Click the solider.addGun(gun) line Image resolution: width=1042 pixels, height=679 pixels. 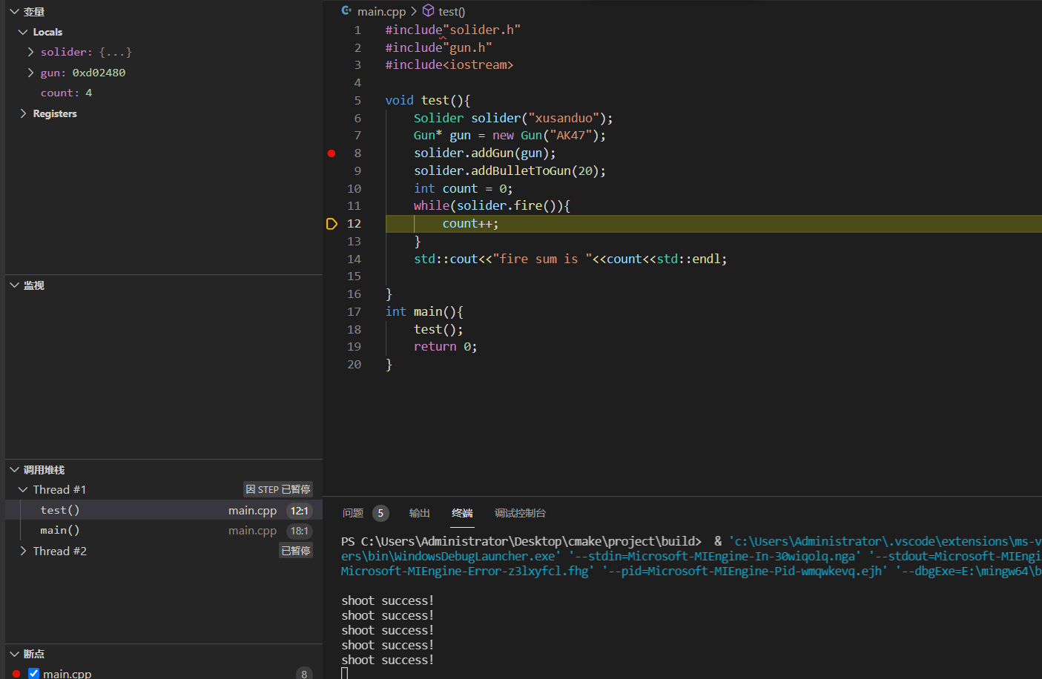[485, 153]
